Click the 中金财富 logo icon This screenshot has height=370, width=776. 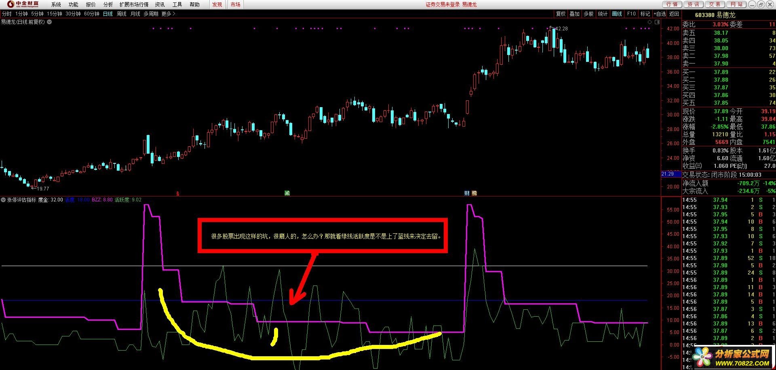(x=11, y=4)
